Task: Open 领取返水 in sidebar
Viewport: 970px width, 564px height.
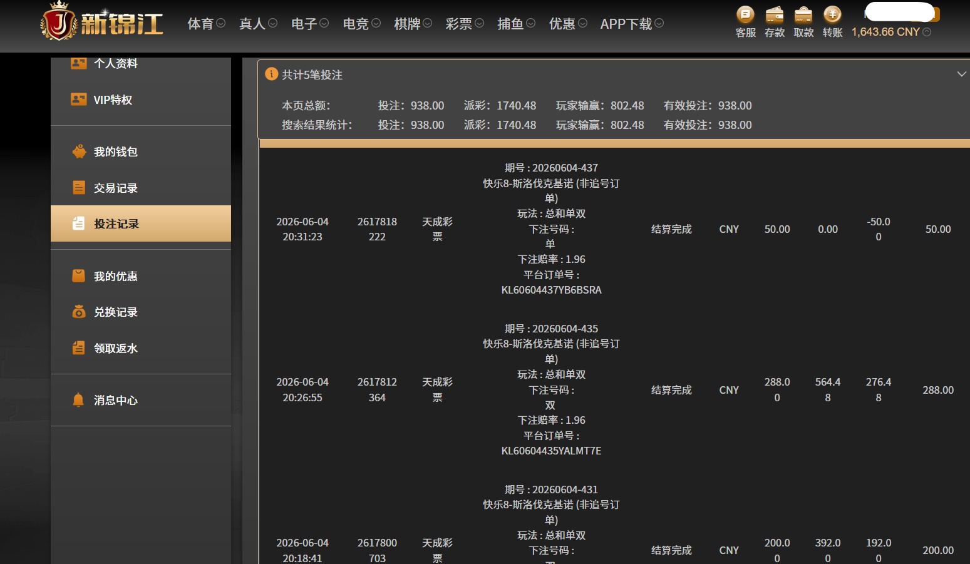Action: (116, 348)
